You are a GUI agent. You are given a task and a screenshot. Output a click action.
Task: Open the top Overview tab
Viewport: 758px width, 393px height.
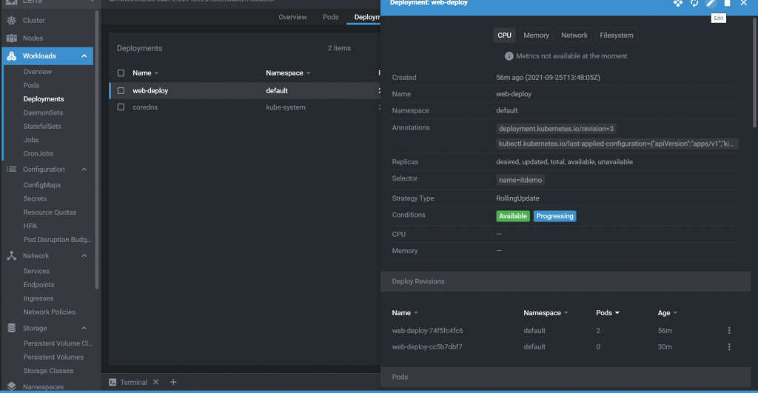pos(292,17)
